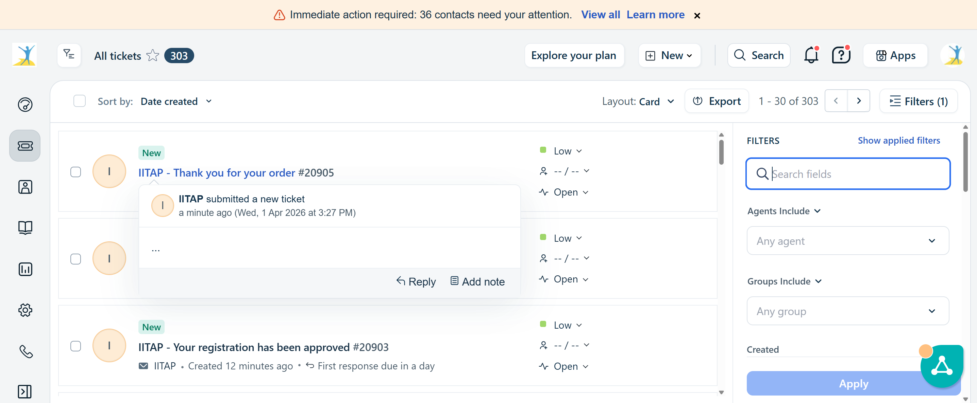Expand sidebar with the collapse panel icon

[x=24, y=392]
